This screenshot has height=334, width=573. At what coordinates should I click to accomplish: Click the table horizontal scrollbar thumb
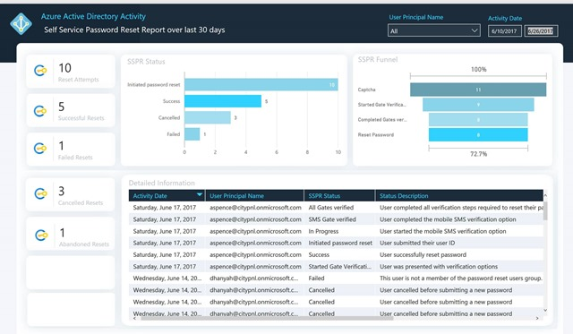[267, 318]
